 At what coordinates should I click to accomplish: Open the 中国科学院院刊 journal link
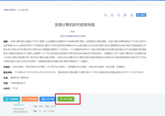tap(12, 10)
